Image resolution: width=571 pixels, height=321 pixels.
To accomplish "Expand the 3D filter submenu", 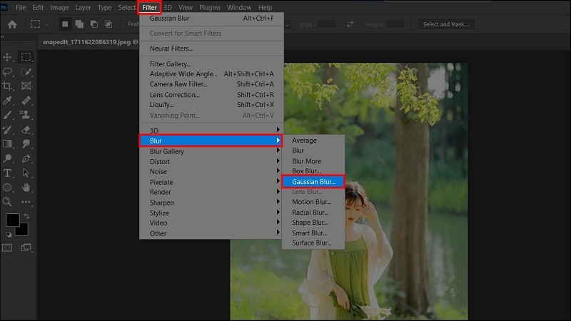I will [211, 131].
